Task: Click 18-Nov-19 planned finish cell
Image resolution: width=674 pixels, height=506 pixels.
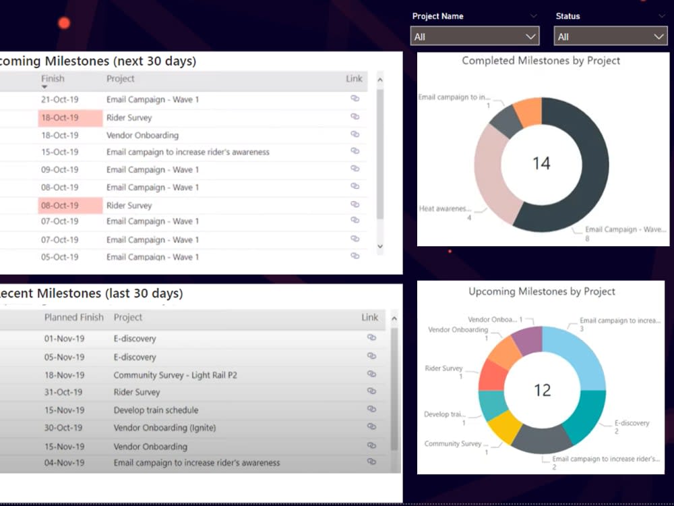Action: (65, 375)
